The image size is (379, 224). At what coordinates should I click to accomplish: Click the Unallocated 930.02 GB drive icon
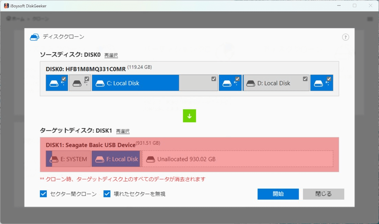(x=151, y=159)
